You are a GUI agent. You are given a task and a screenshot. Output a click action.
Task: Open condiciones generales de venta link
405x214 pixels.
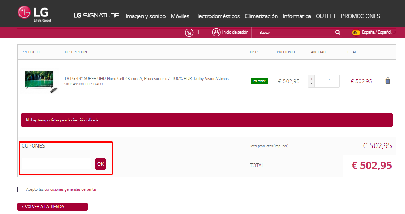tap(70, 190)
